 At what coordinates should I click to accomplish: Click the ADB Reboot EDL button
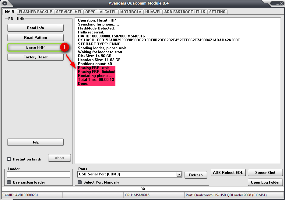(228, 173)
